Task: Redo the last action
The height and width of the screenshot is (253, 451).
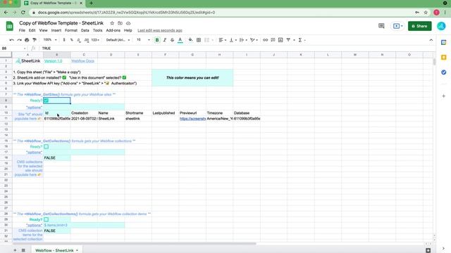Action: (19, 40)
